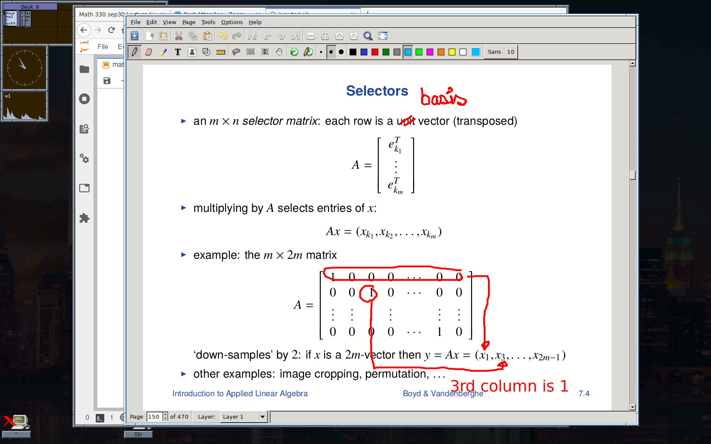Open the Page menu
711x444 pixels.
coord(188,22)
